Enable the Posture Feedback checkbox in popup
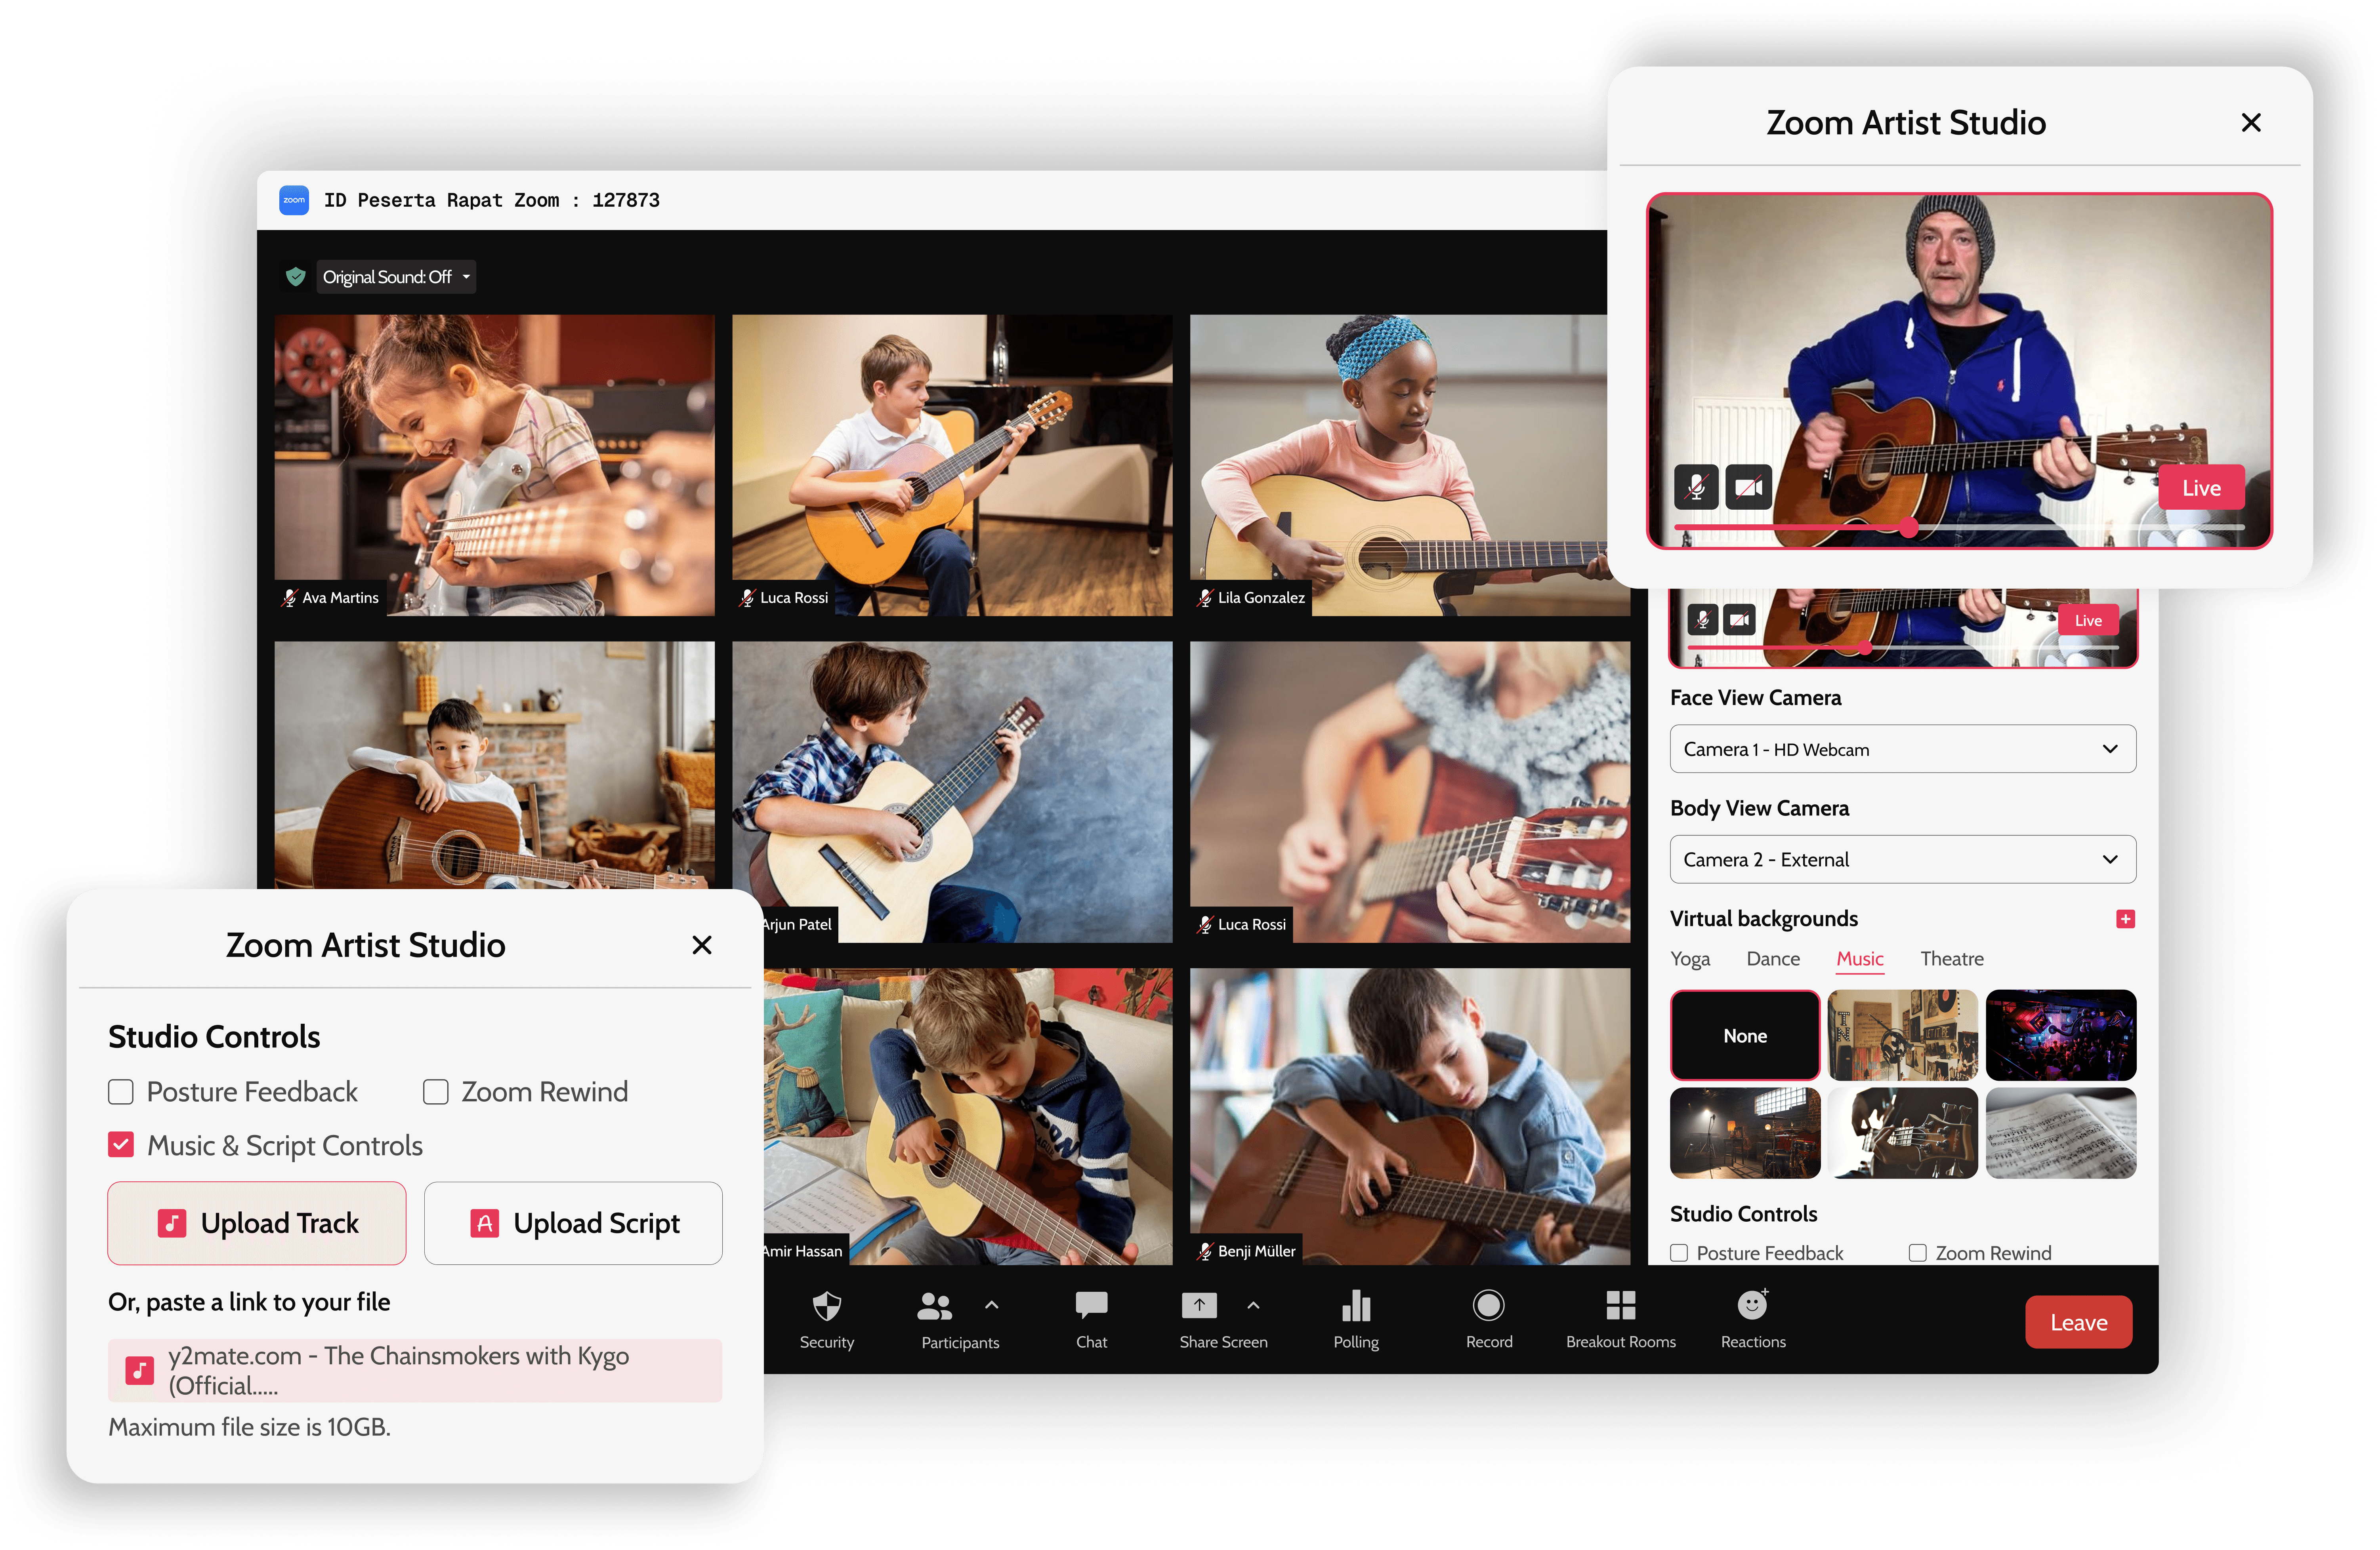The height and width of the screenshot is (1550, 2380). (x=121, y=1091)
